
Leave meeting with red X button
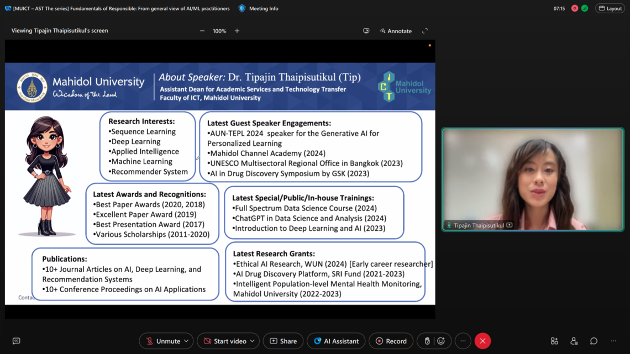[x=482, y=341]
